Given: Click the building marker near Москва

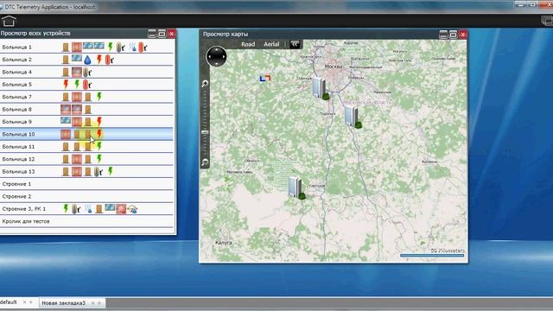Looking at the screenshot, I should click(321, 88).
